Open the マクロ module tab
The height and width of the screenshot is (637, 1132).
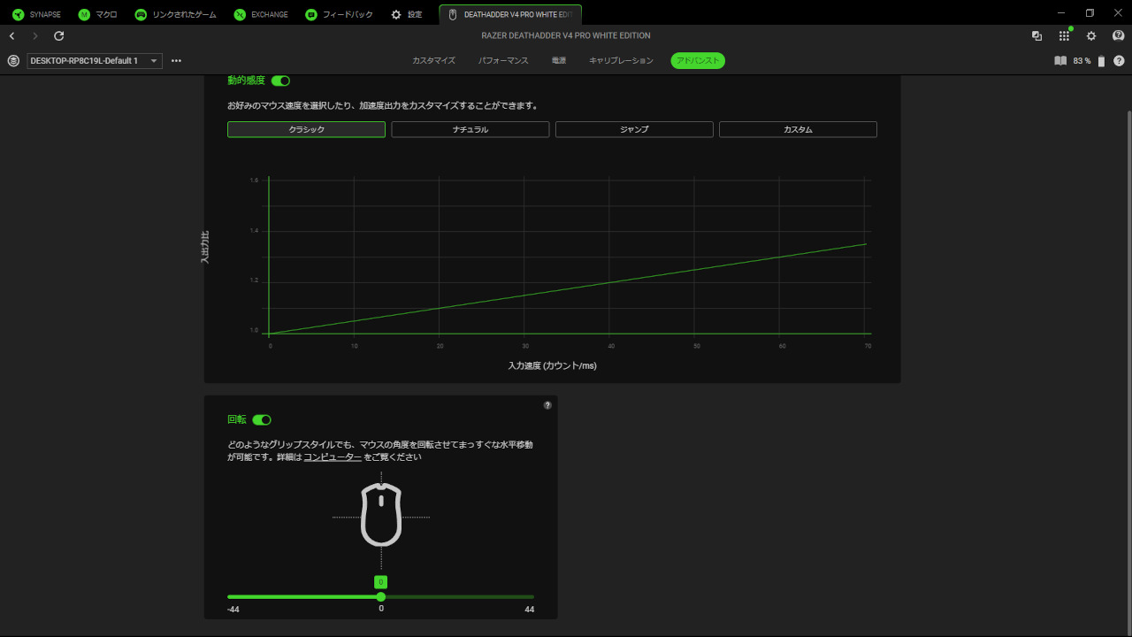pyautogui.click(x=97, y=14)
